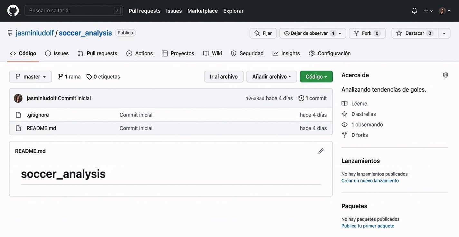Viewport: 459px width, 237px height.
Task: Open the Paquetes heading link
Action: click(x=354, y=206)
